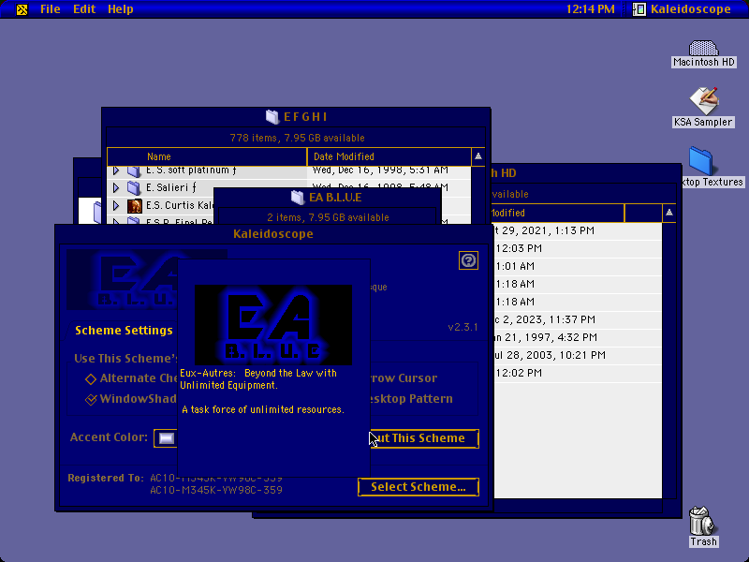Click the registration code AC10-M345K-VW98C-359
Viewport: 749px width, 562px height.
[216, 490]
